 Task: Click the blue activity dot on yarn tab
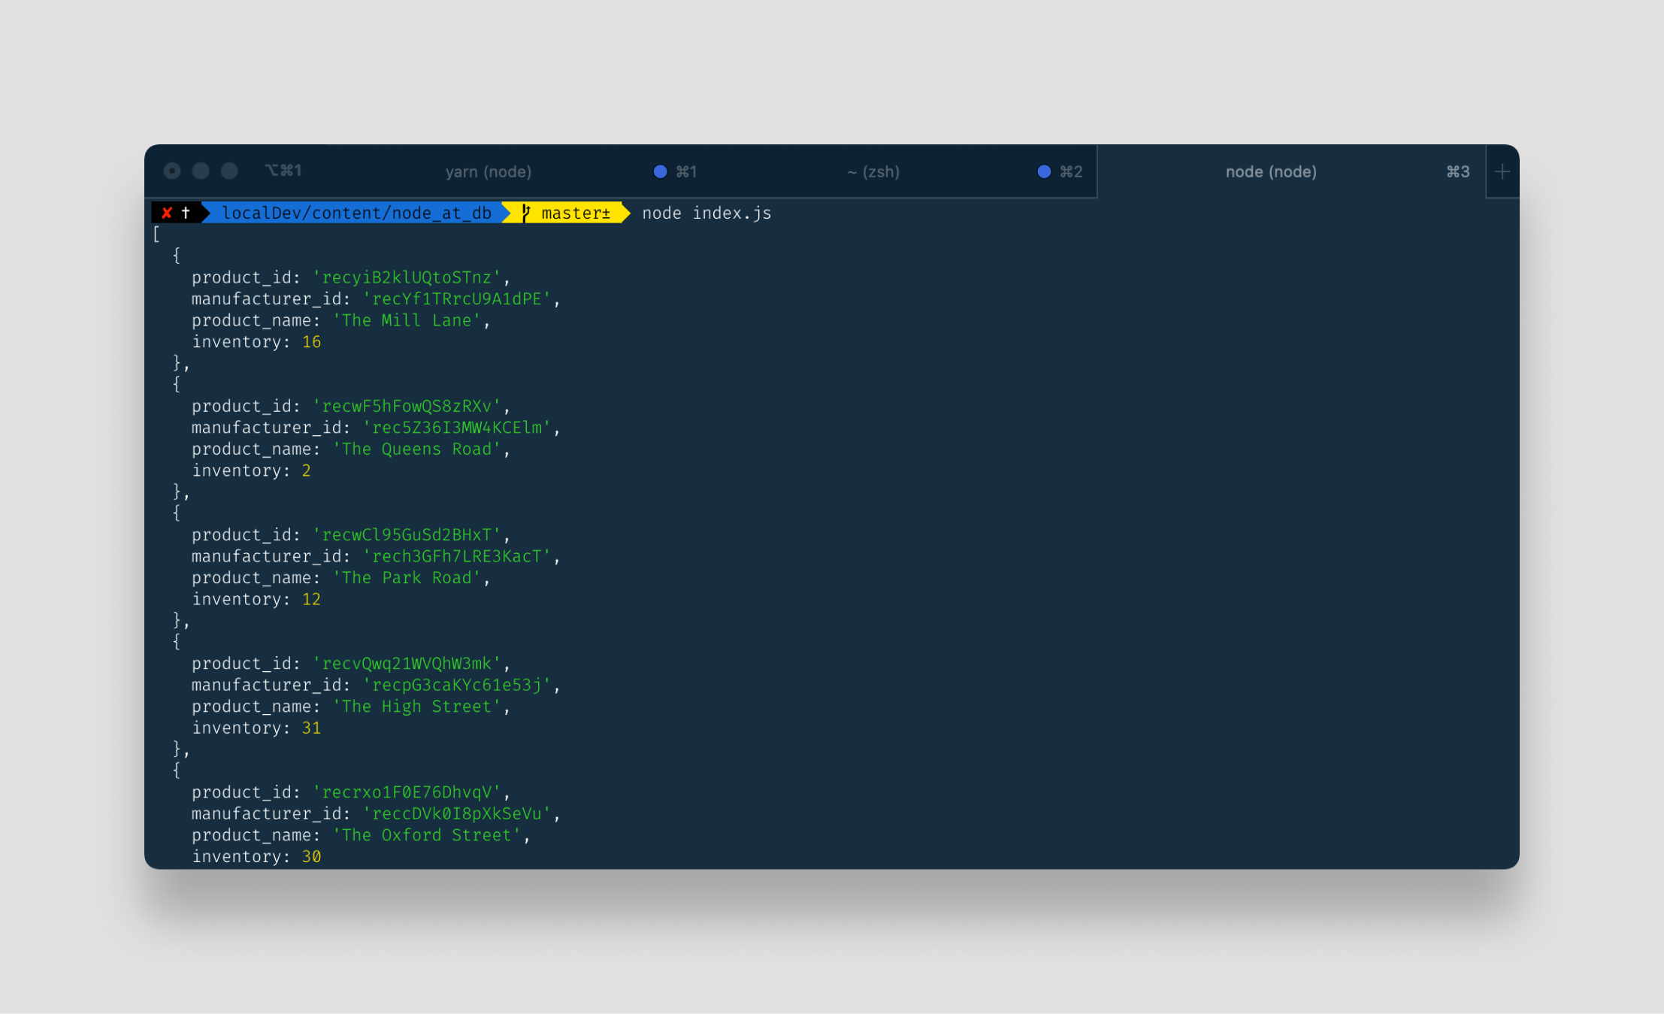(x=660, y=171)
